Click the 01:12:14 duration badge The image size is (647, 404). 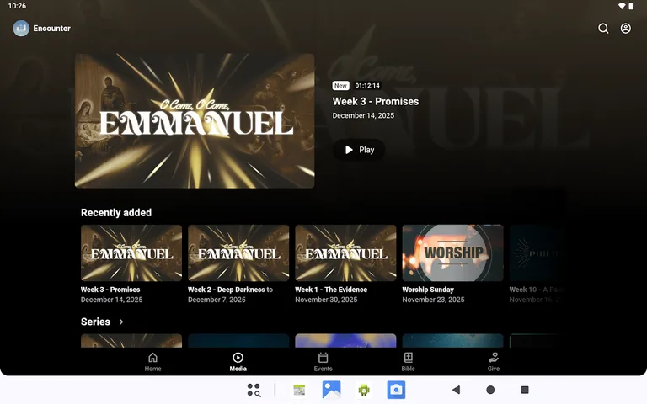(367, 85)
